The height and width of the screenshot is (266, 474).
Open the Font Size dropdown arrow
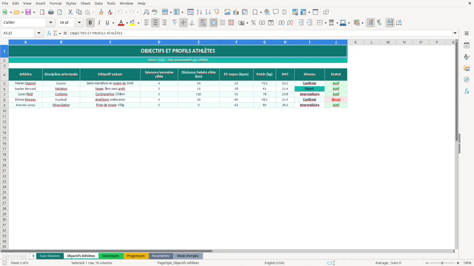coord(79,23)
